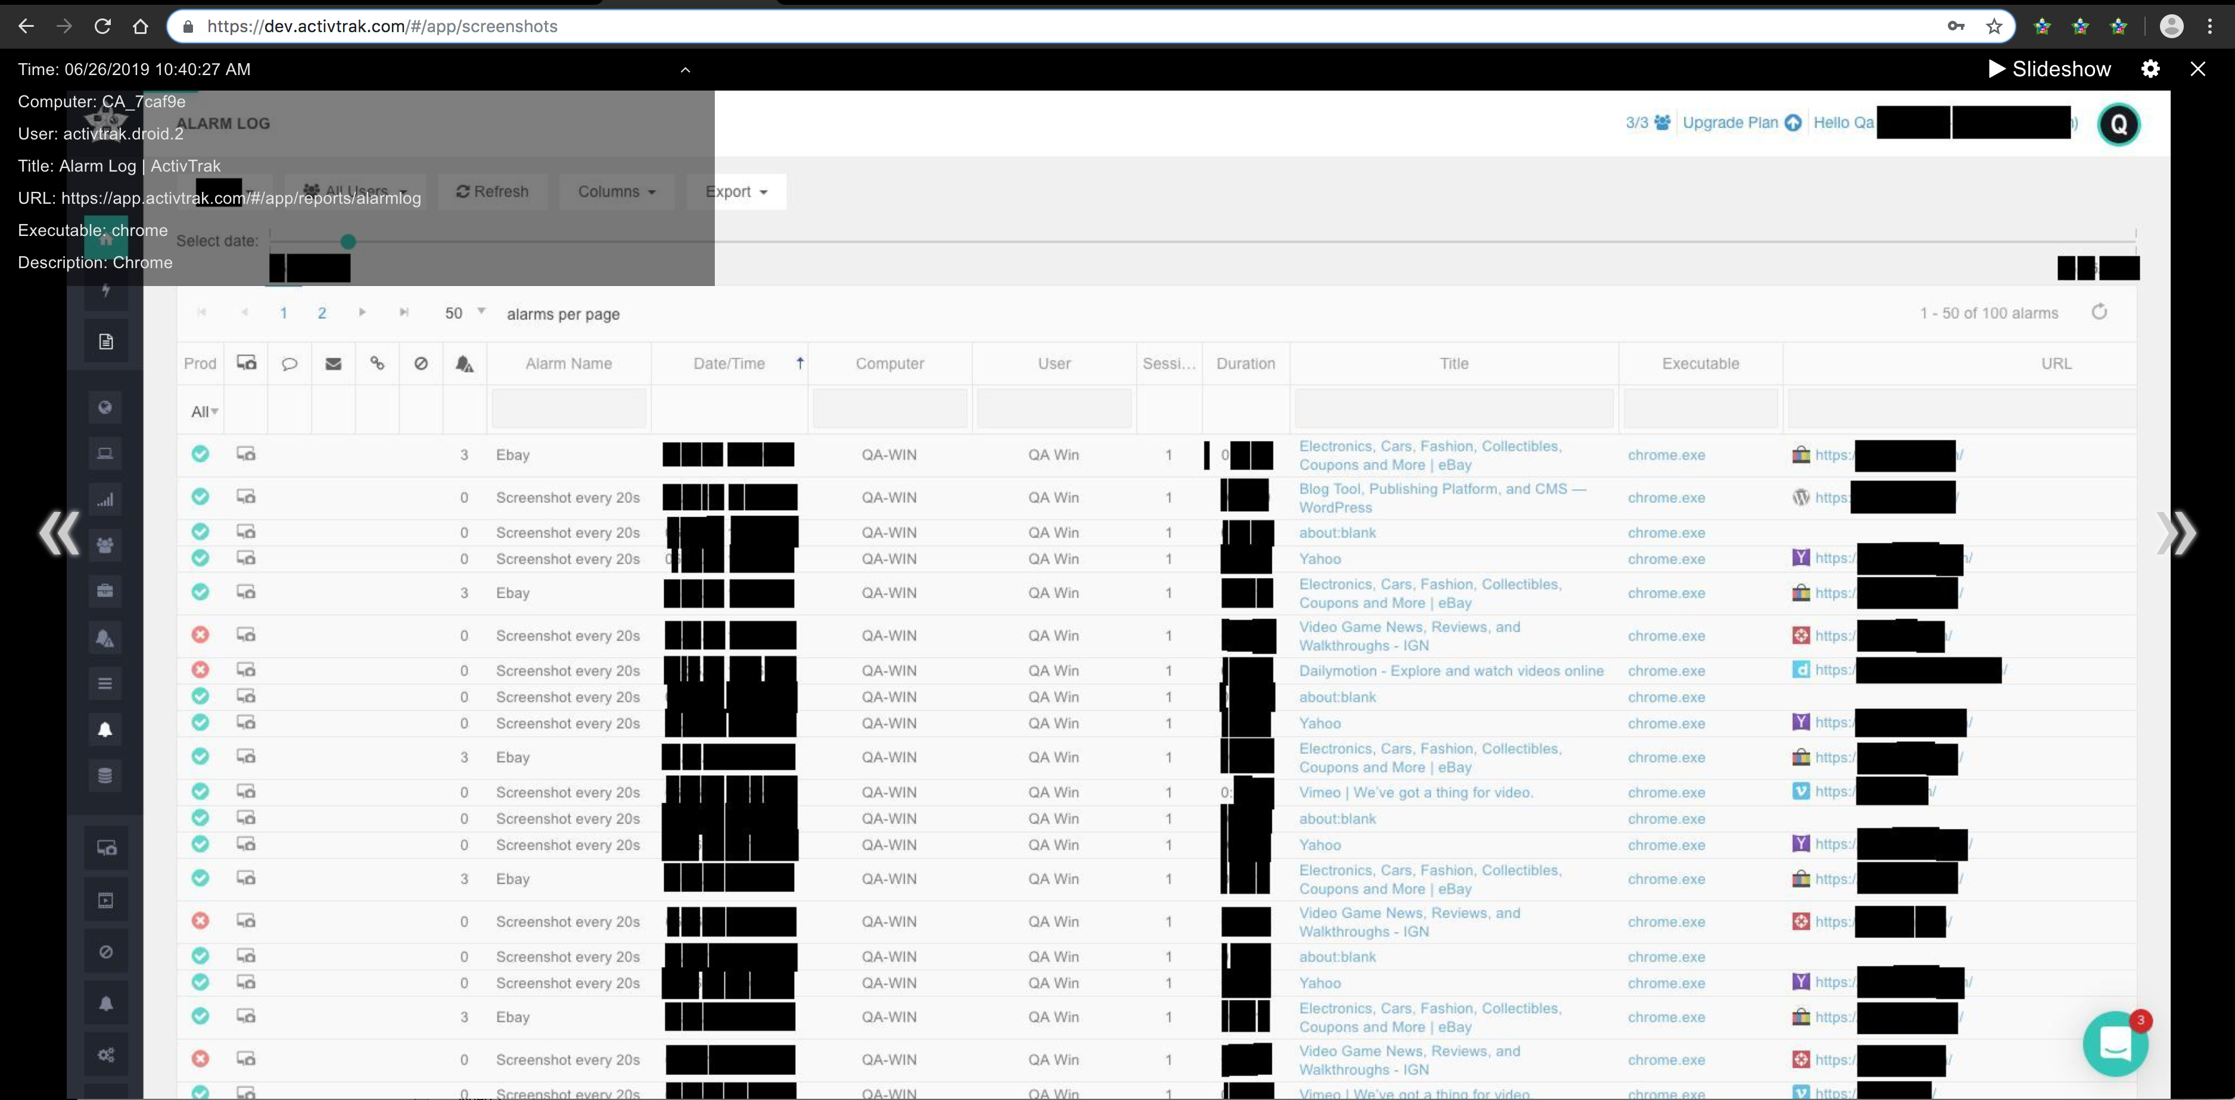Screen dimensions: 2235x1100
Task: Select the briefcase icon in the sidebar
Action: (105, 591)
